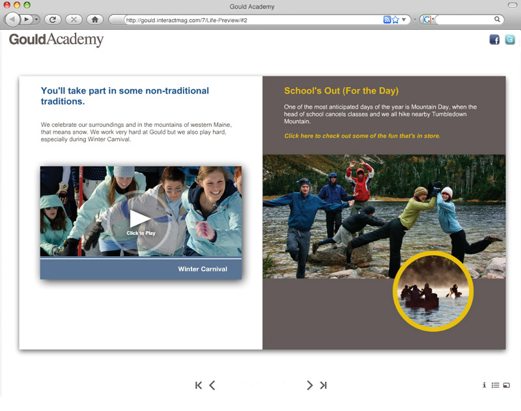The image size is (521, 411).
Task: Click the stop loading X button
Action: pos(74,20)
